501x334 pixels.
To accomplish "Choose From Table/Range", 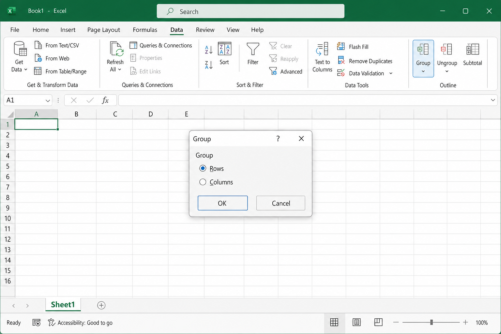I will (x=61, y=71).
